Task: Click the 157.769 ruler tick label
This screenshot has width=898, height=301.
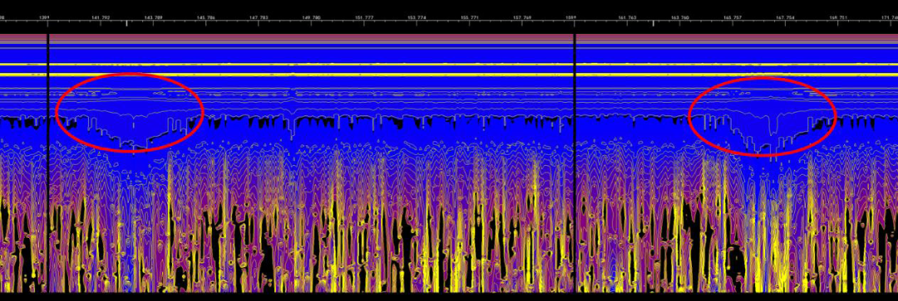Action: pos(522,17)
